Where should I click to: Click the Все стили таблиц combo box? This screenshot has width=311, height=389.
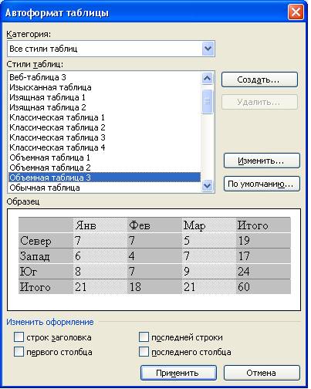coord(111,49)
